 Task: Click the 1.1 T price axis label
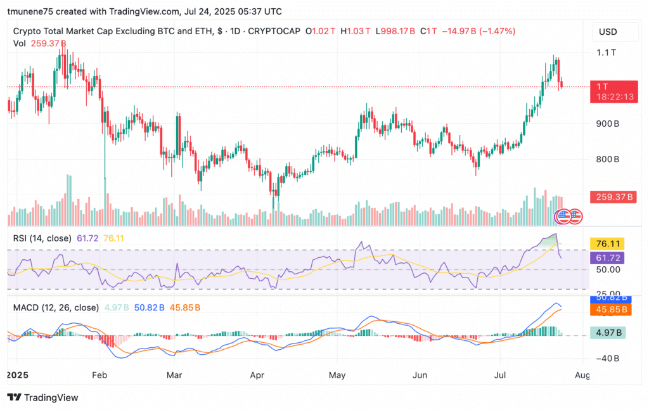tap(606, 53)
